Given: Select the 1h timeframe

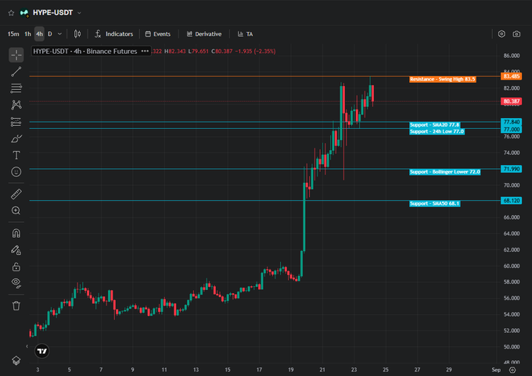Looking at the screenshot, I should (x=28, y=34).
